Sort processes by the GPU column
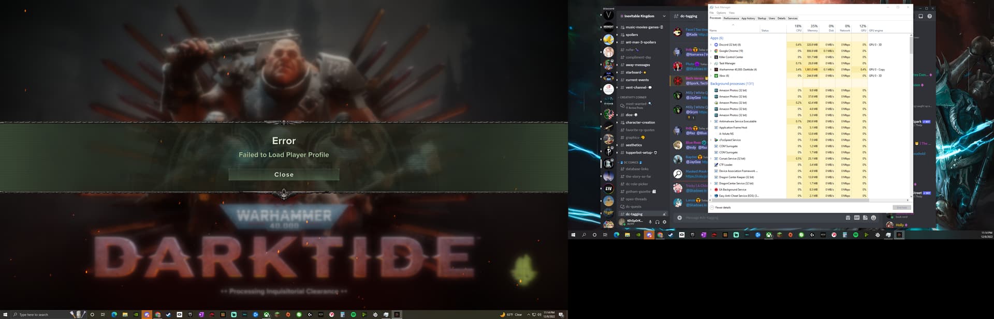 (x=860, y=28)
